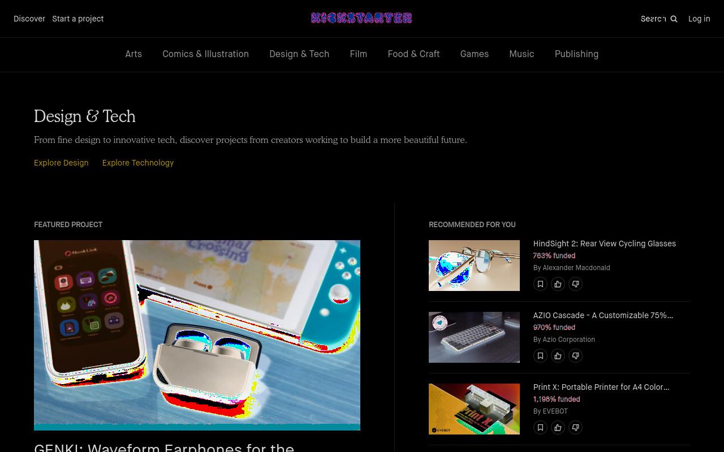Click the 1,198% funded text

tap(557, 399)
